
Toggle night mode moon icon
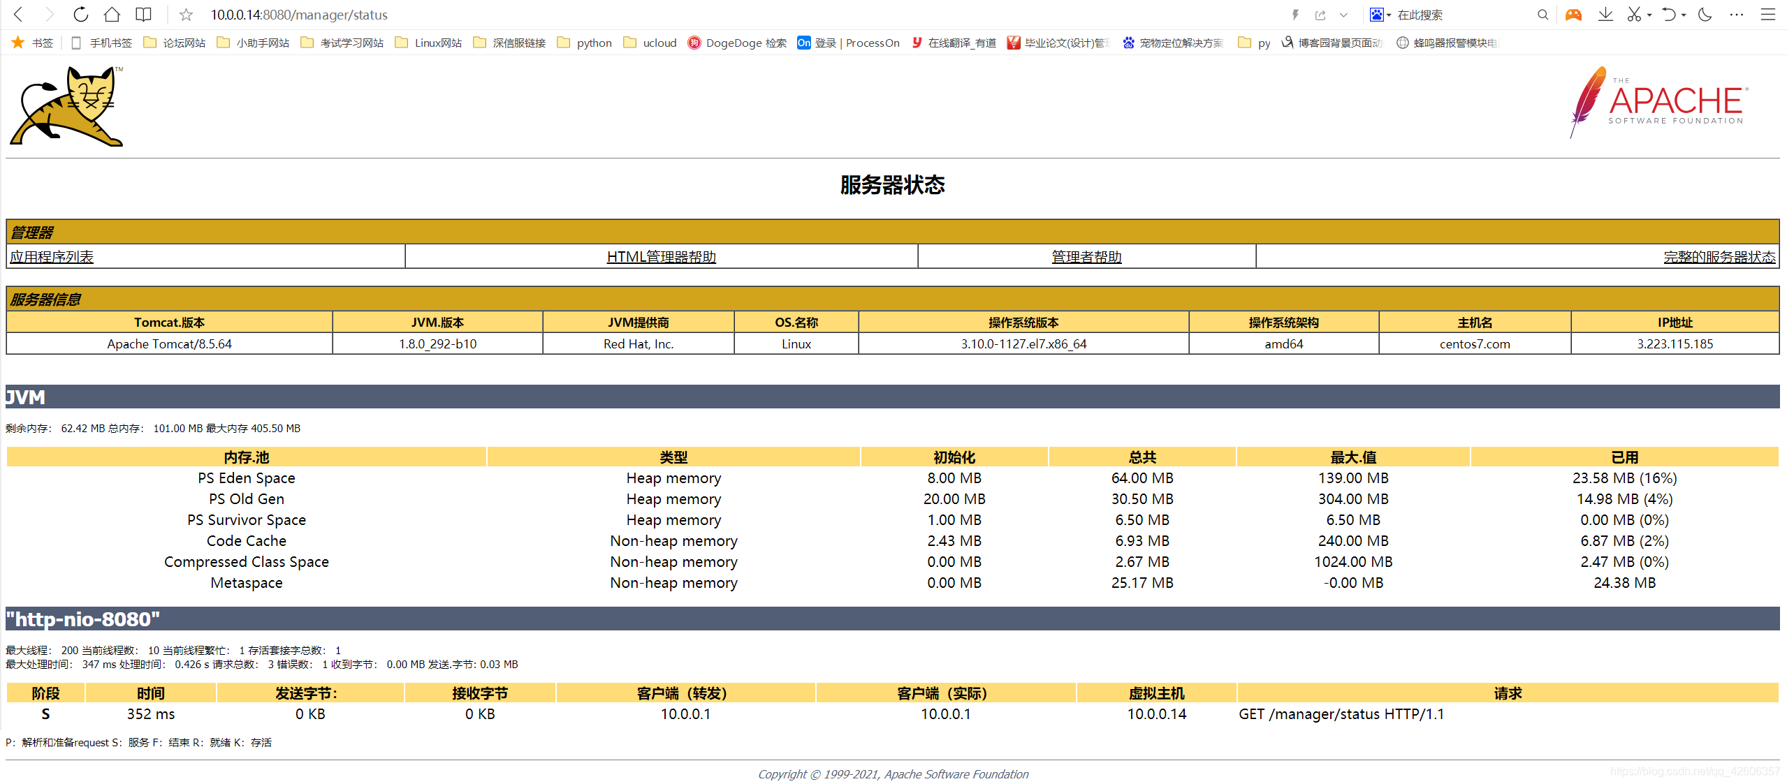coord(1705,15)
